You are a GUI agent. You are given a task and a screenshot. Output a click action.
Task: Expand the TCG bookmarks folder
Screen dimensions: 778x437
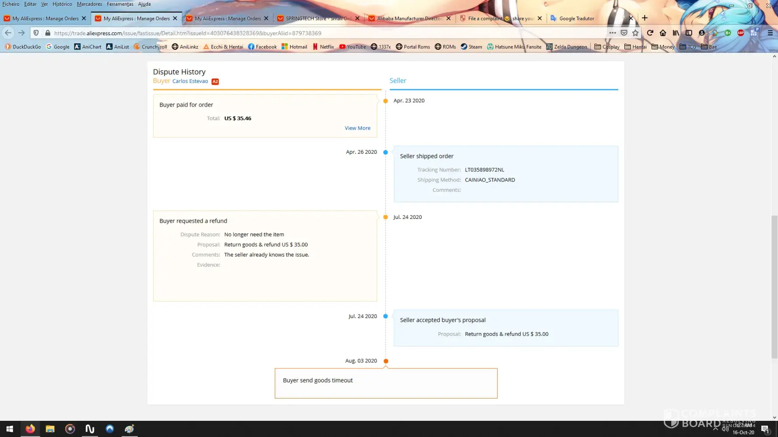tap(688, 47)
